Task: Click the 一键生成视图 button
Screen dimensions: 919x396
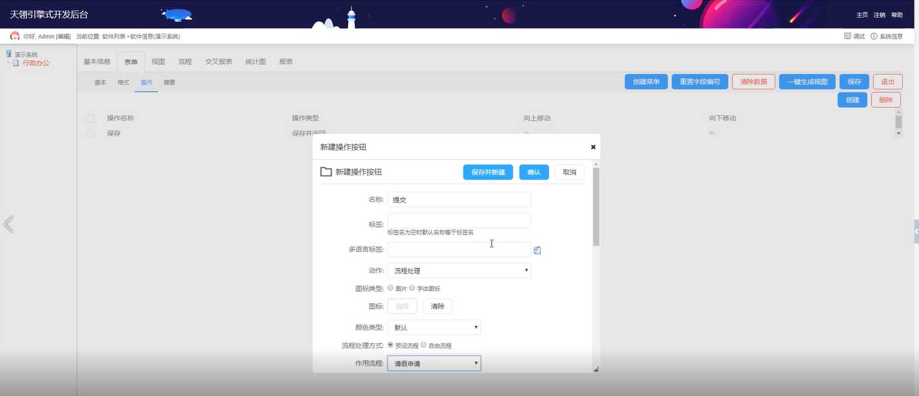Action: coord(807,81)
